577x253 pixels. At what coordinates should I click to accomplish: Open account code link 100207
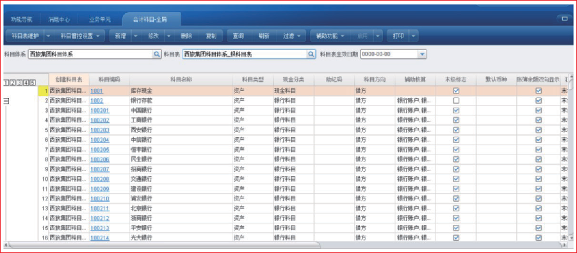pyautogui.click(x=100, y=169)
